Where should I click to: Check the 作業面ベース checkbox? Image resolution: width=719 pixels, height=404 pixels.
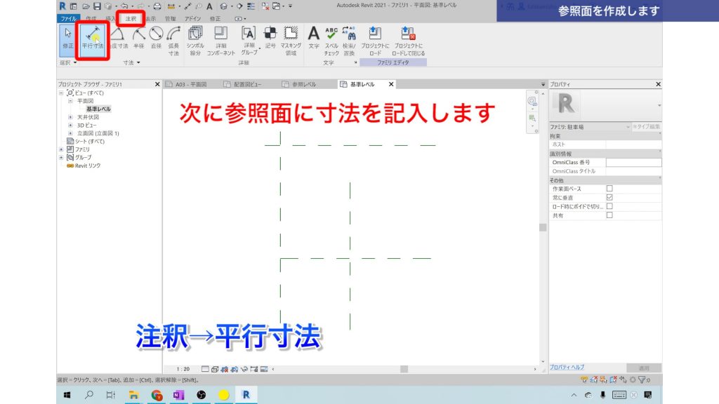point(609,188)
